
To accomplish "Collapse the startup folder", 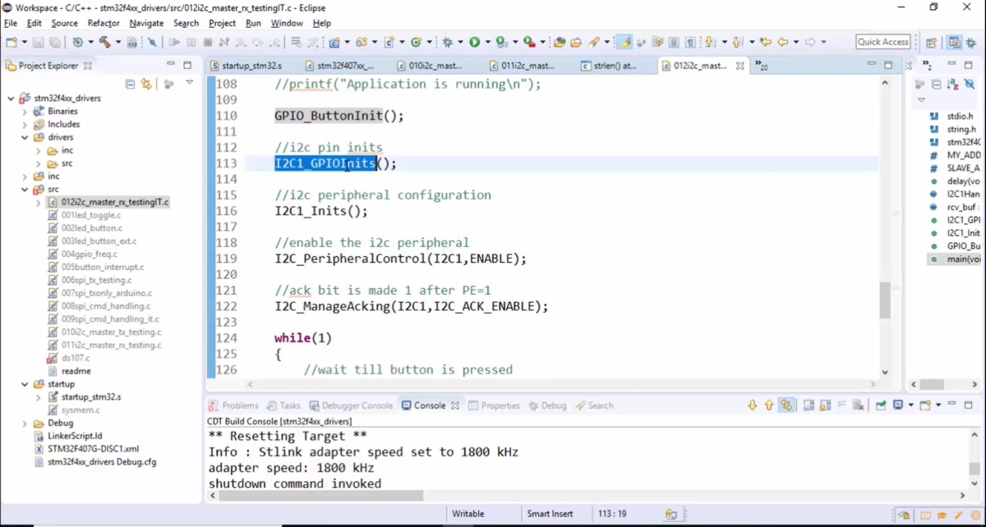I will click(25, 384).
